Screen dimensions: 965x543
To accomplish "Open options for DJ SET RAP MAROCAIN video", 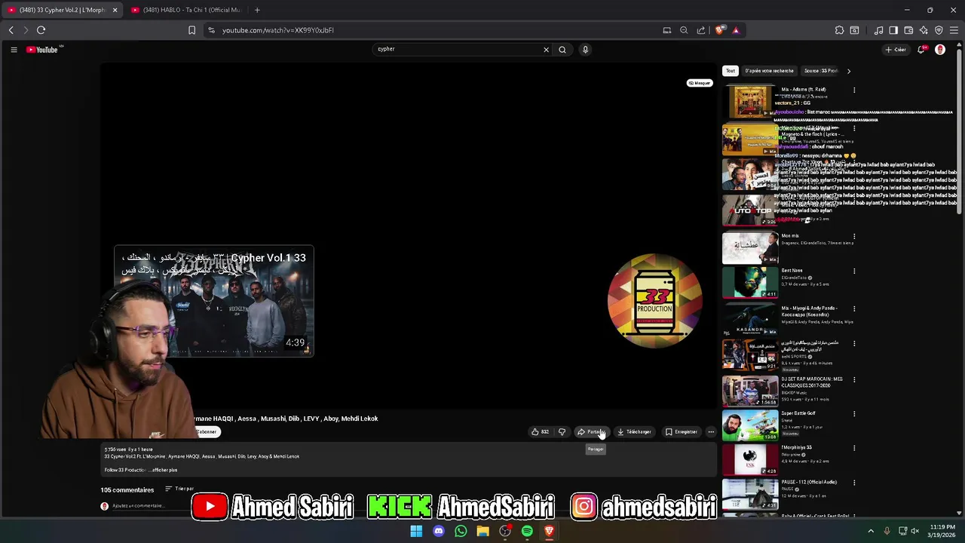I will tap(854, 379).
